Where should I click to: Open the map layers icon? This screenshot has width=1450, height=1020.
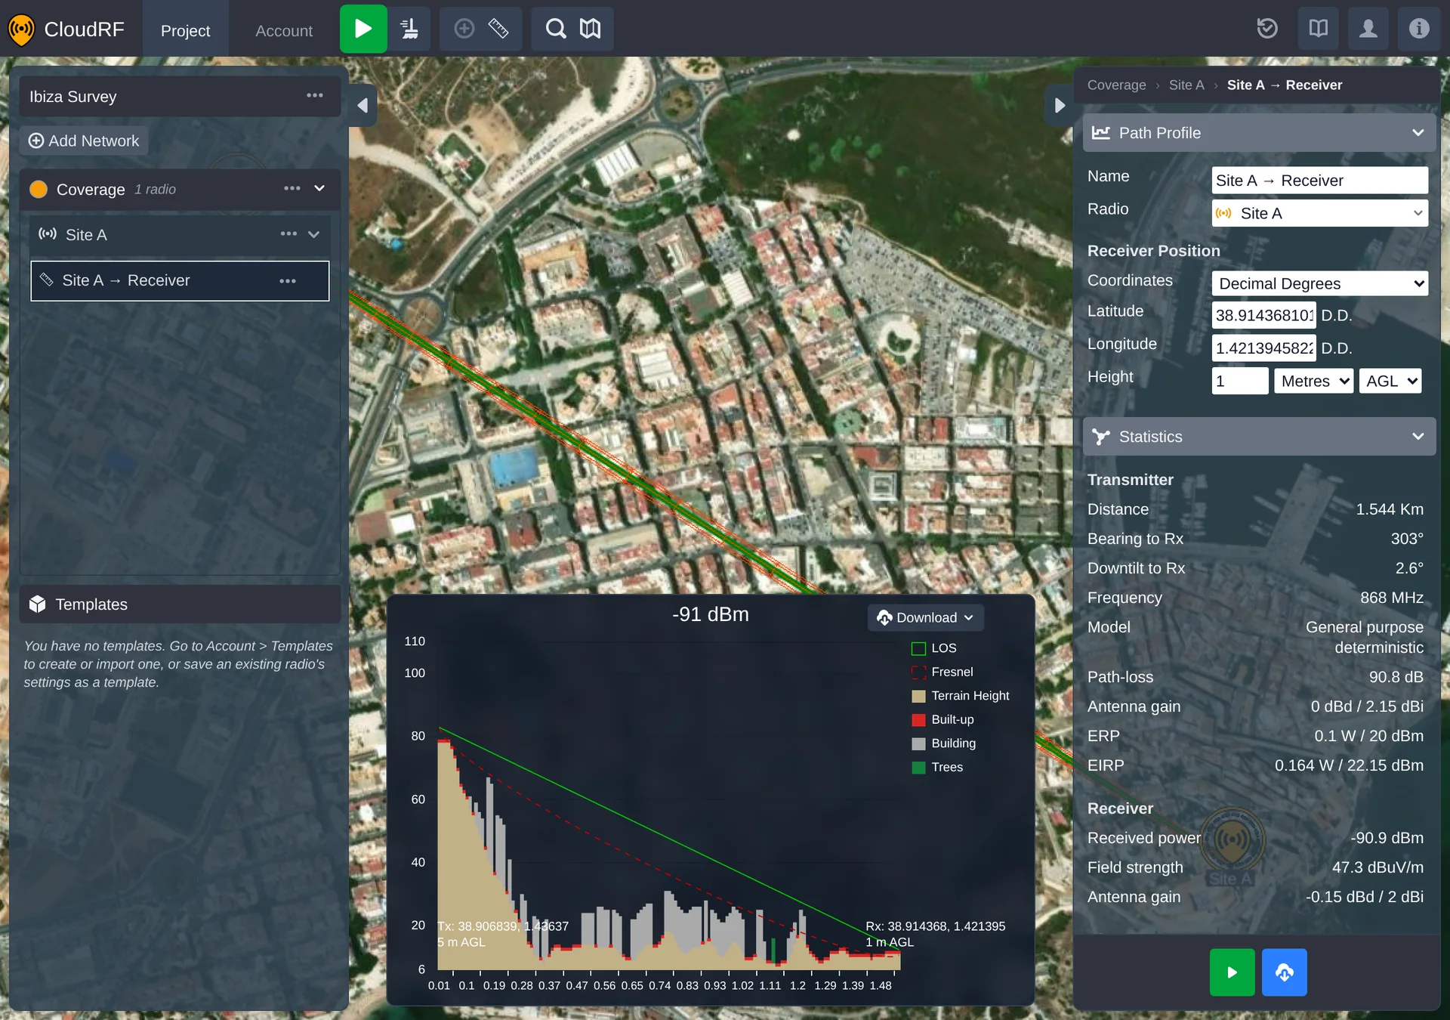tap(590, 29)
